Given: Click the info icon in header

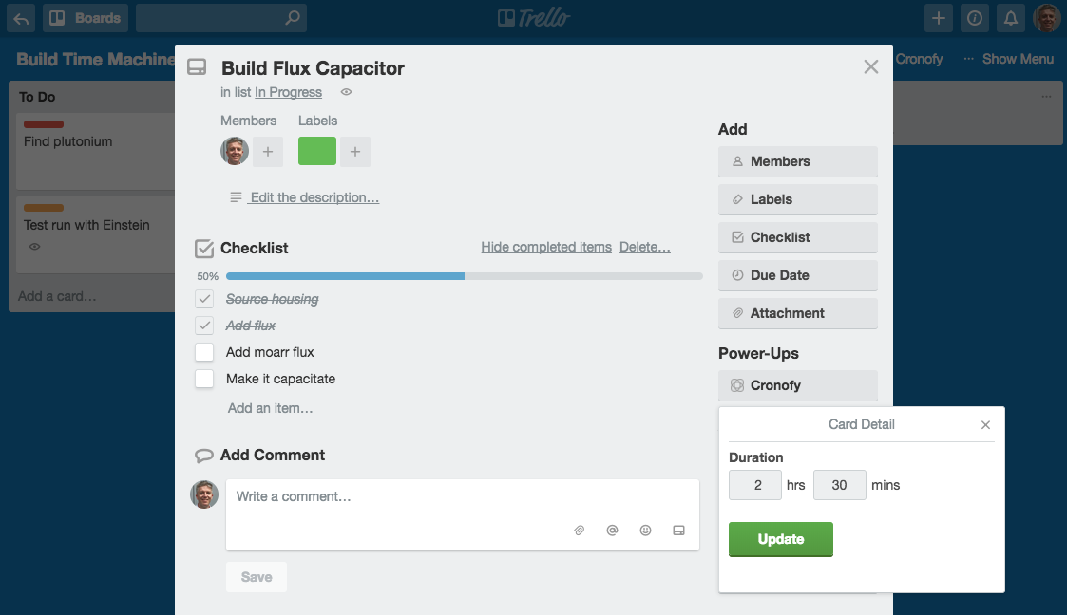Looking at the screenshot, I should [975, 18].
